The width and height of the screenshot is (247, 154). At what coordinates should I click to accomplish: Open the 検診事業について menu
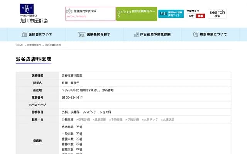point(213,34)
